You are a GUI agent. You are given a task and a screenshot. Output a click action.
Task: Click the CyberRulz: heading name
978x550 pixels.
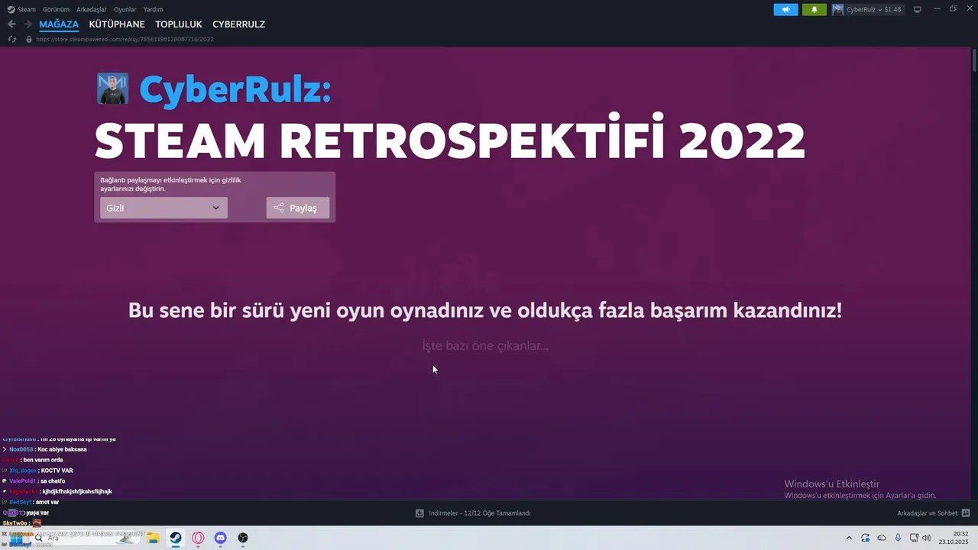click(235, 89)
